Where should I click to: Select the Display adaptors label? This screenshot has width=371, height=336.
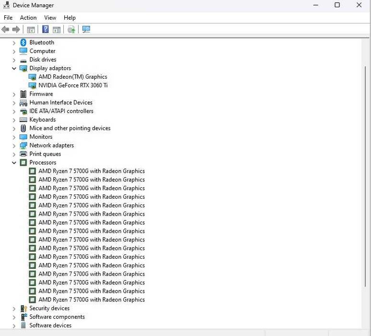pos(50,68)
